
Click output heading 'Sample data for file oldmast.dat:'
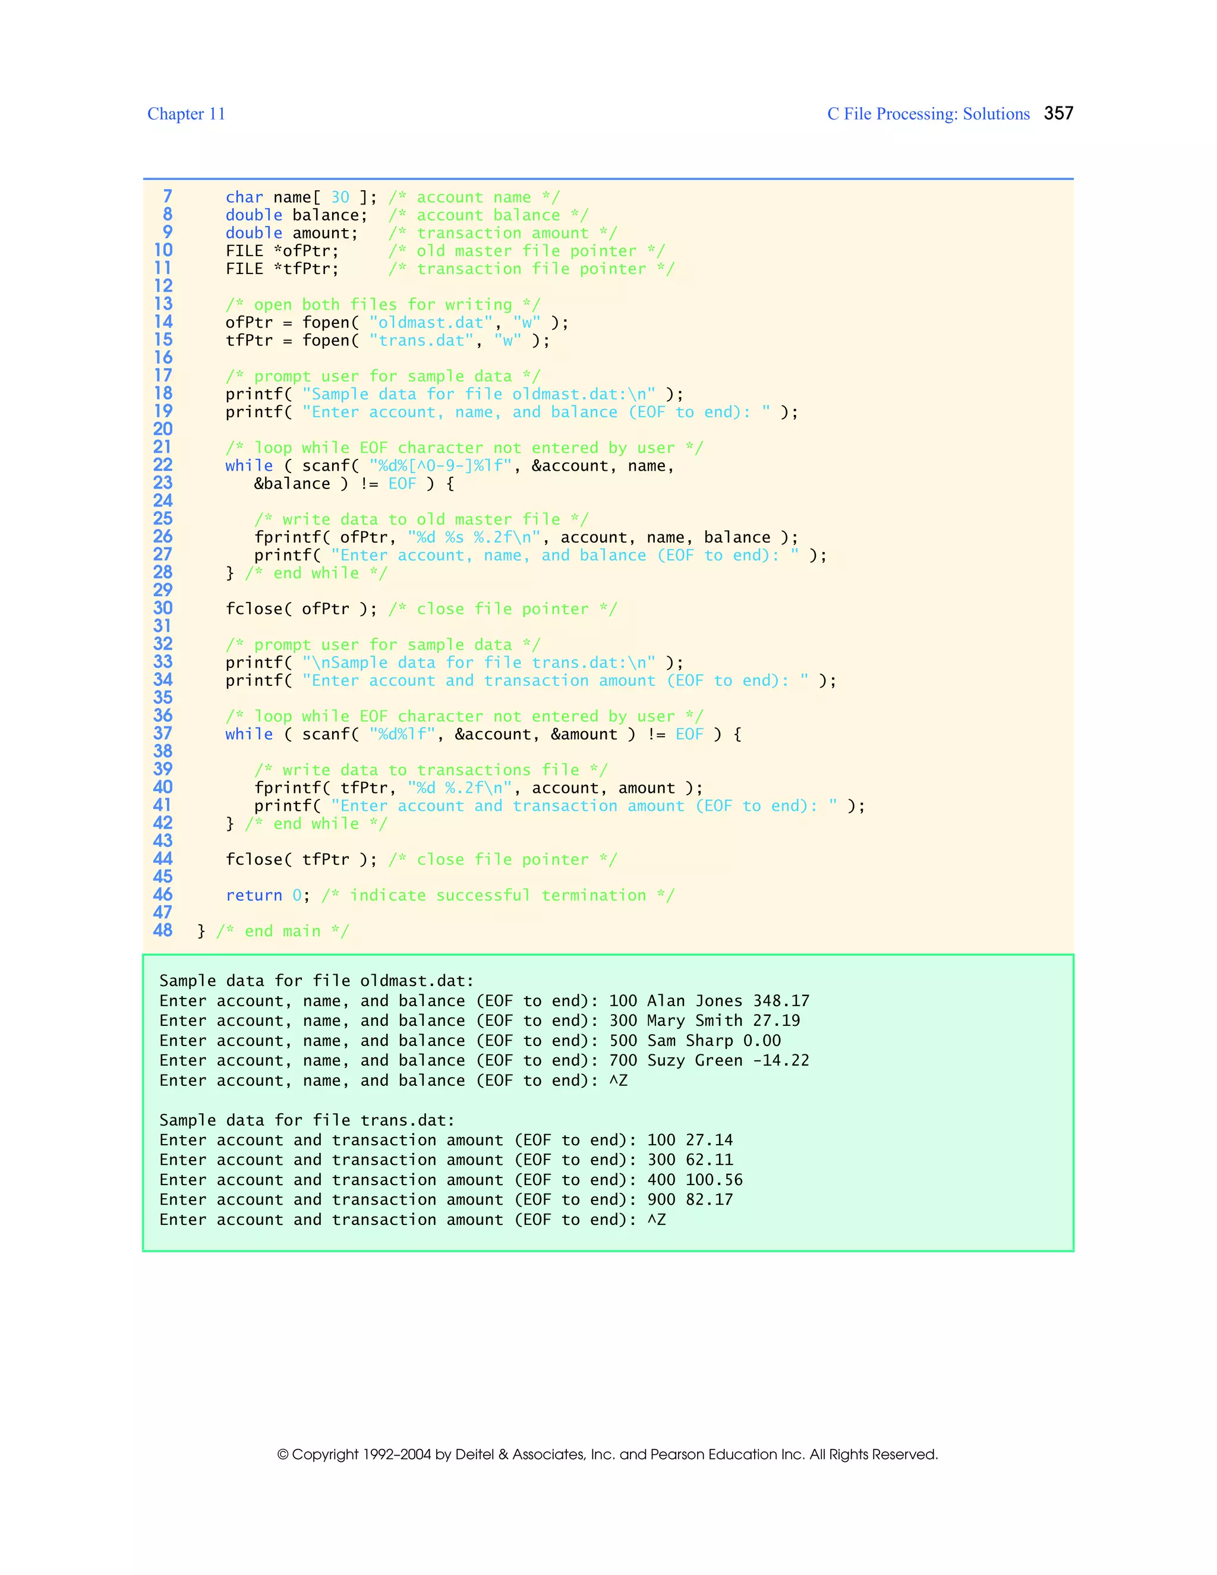(317, 981)
